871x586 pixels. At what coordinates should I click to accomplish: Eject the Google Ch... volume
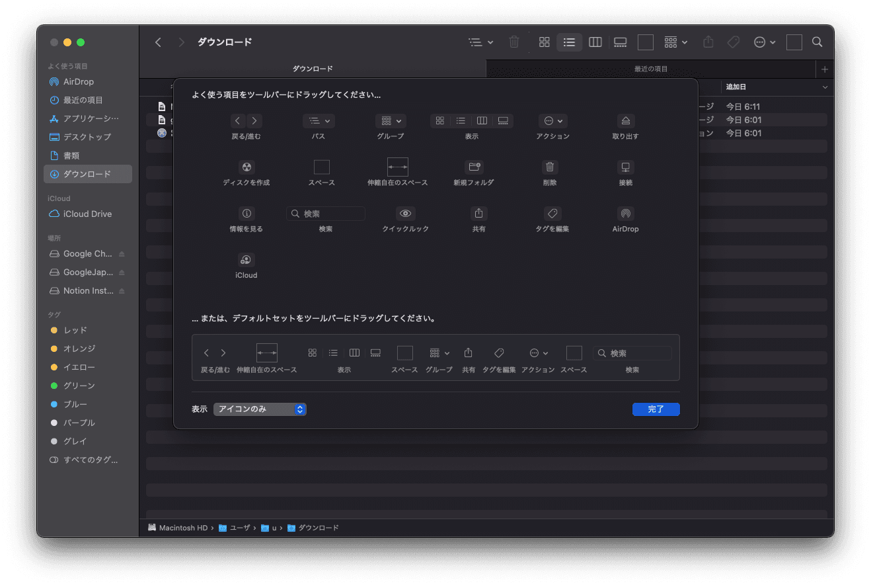click(x=122, y=254)
